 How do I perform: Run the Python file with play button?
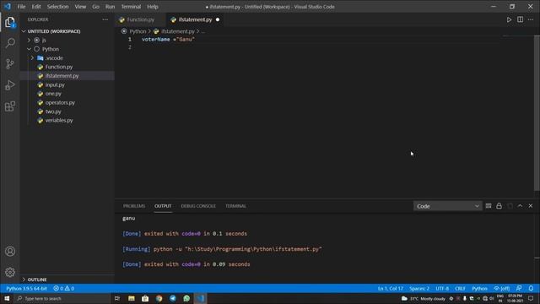(x=509, y=19)
